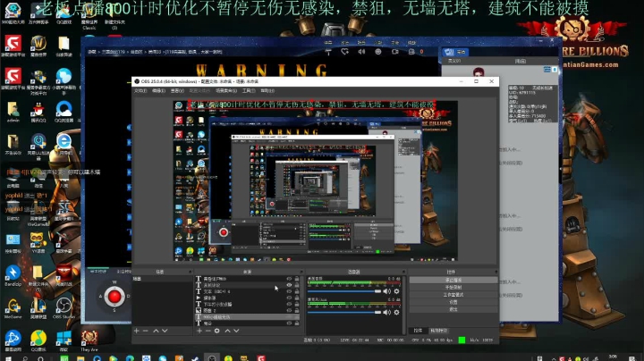Image resolution: width=644 pixels, height=361 pixels.
Task: Toggle lock on the 文本 (GDI+) 4 source
Action: pyautogui.click(x=297, y=291)
